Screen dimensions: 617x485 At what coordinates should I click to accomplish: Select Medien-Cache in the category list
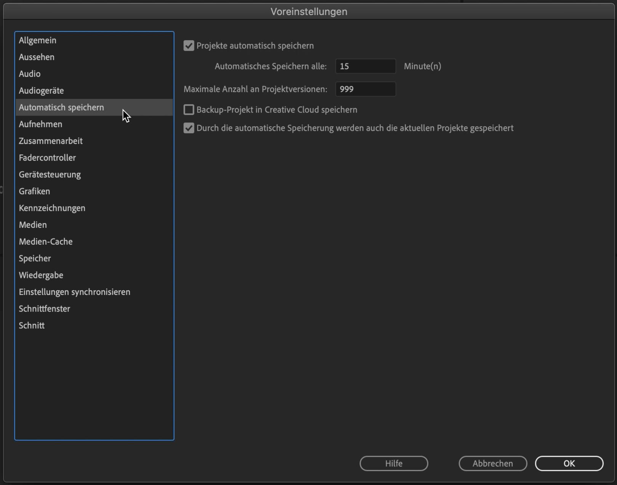46,242
